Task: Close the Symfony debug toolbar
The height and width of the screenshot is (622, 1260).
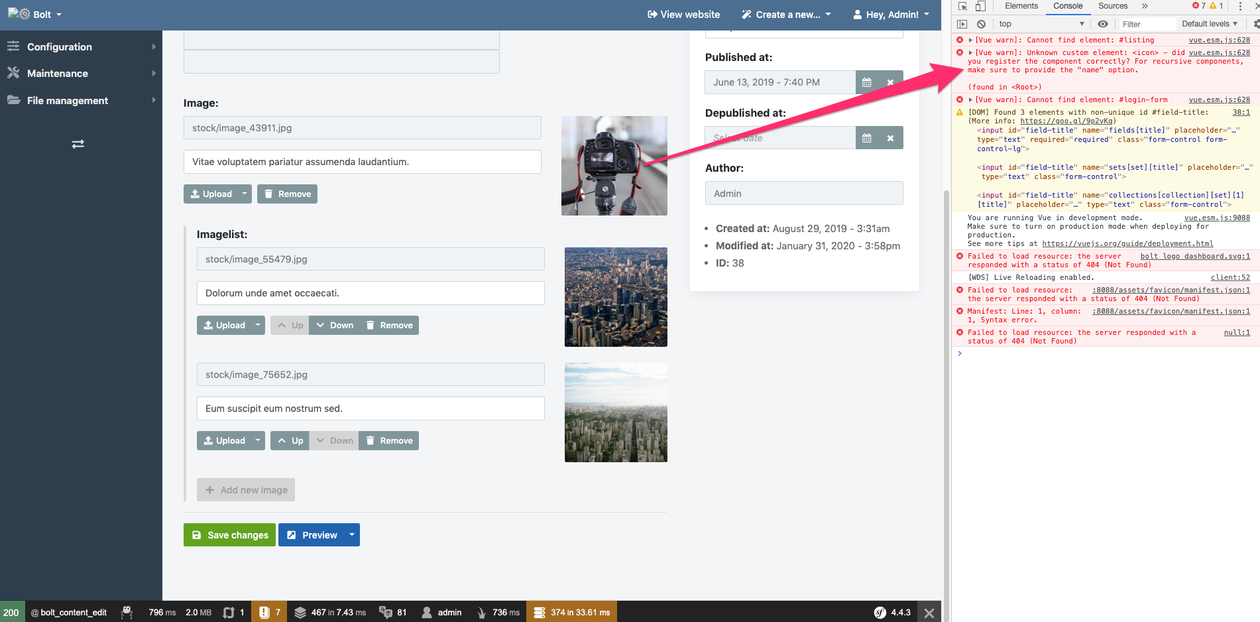Action: tap(929, 613)
